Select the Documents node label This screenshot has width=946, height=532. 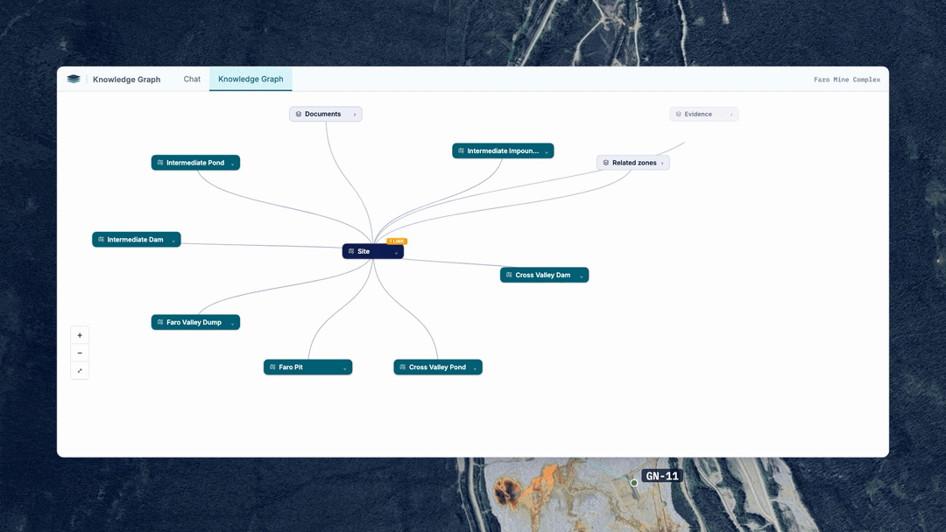coord(322,114)
